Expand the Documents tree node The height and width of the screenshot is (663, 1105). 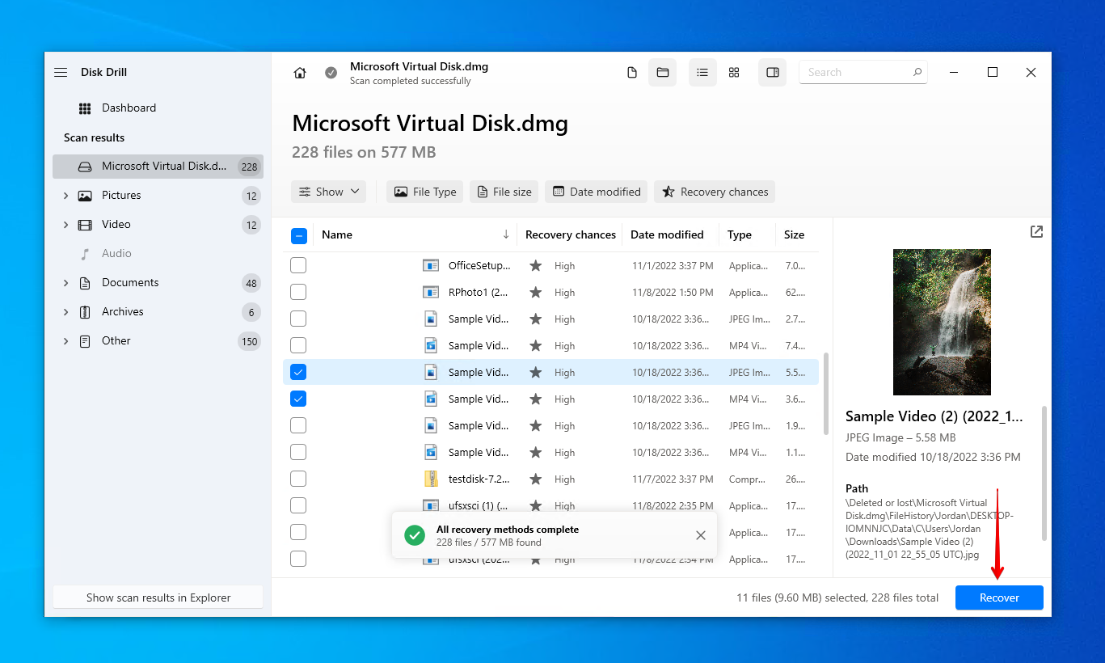[x=65, y=283]
